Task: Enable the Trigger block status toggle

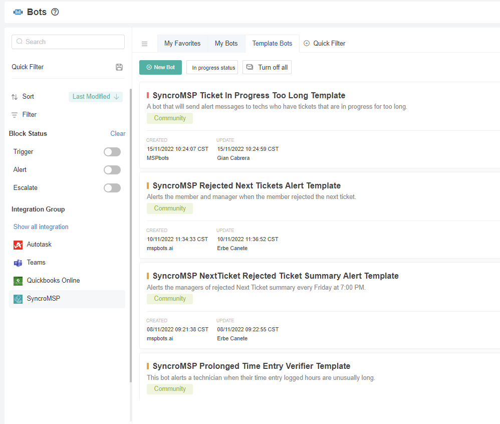Action: point(112,151)
